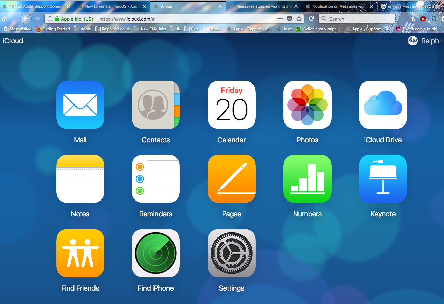Open the Mail app
The image size is (444, 304).
pos(80,105)
